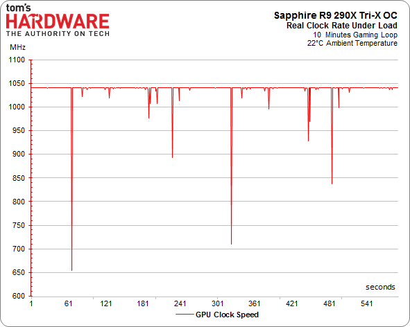The height and width of the screenshot is (327, 410).
Task: Click the x-axis label '121'
Action: (105, 303)
